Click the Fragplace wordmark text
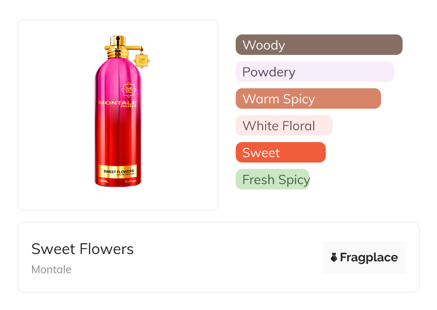 (369, 257)
